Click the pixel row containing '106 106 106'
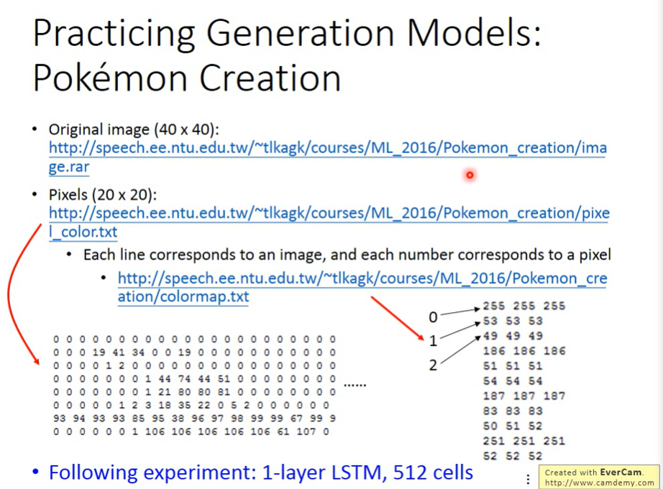The image size is (663, 489). pyautogui.click(x=191, y=431)
